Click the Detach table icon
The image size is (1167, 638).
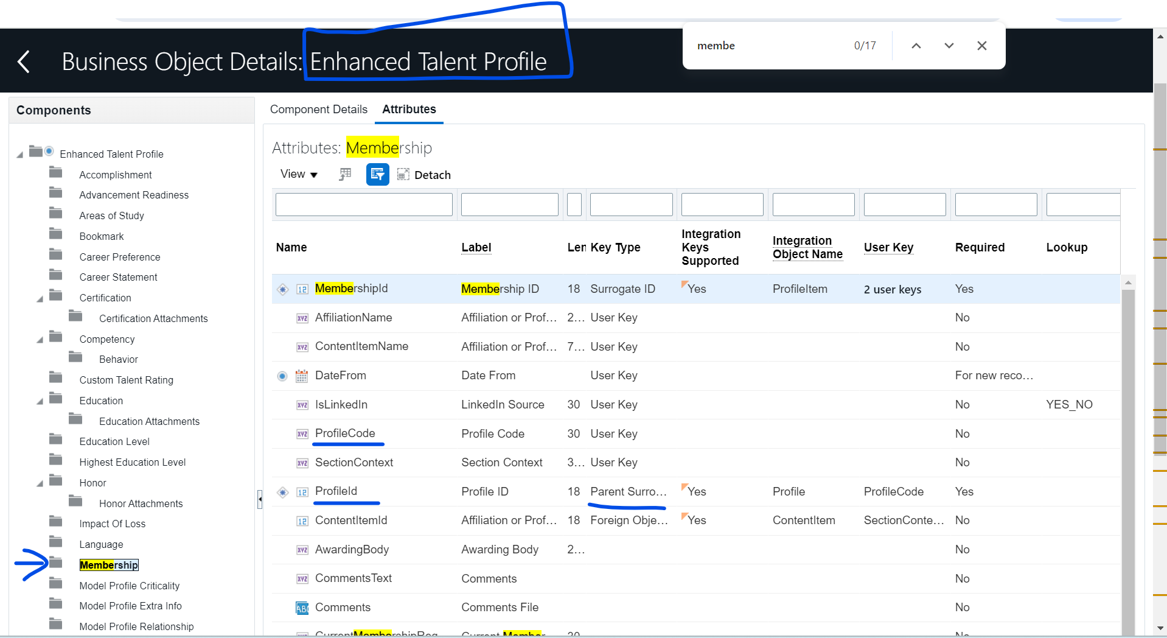tap(403, 174)
